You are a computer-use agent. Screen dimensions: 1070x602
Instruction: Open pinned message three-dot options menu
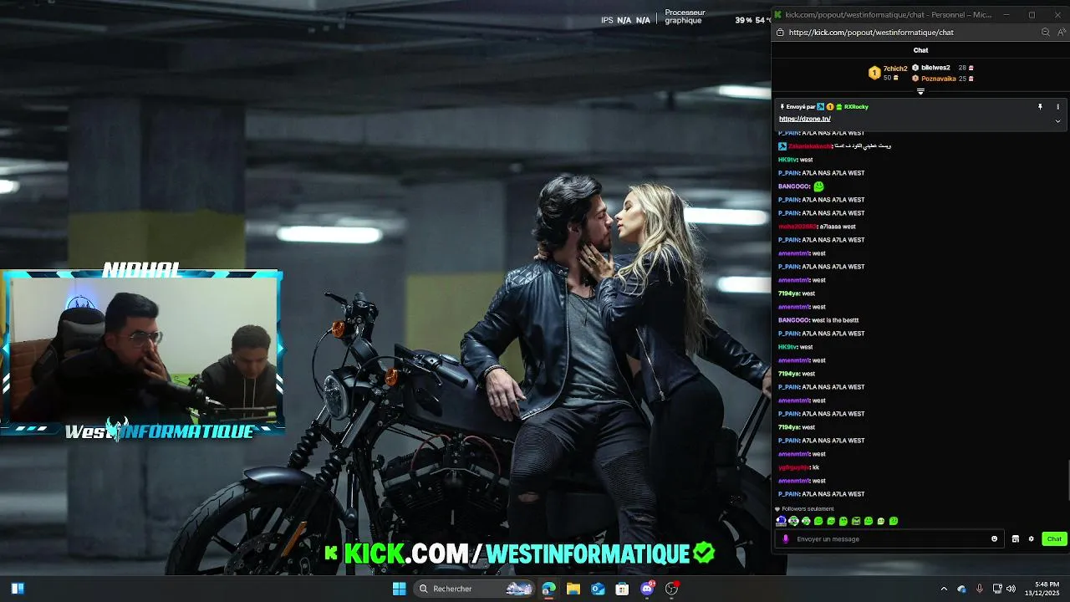click(x=1057, y=107)
